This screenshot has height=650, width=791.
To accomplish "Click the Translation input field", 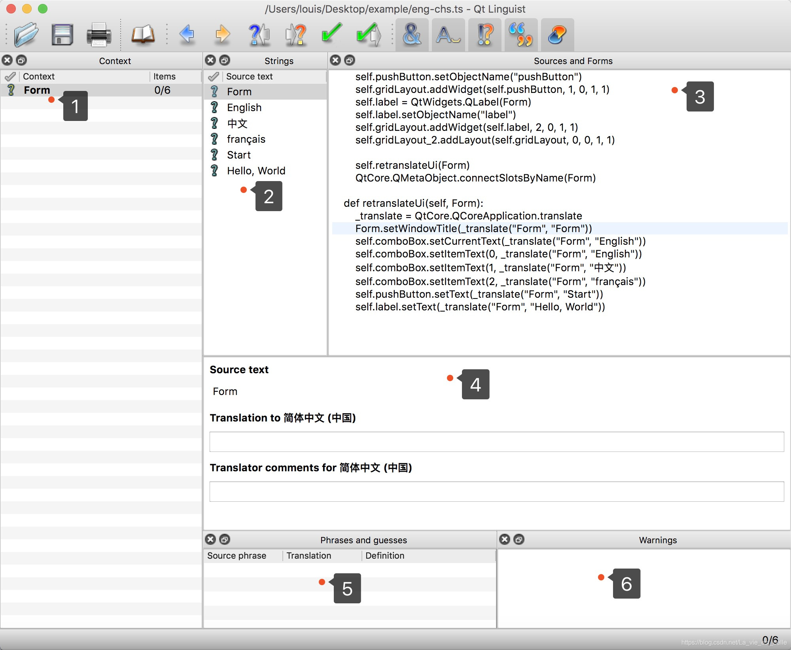I will point(496,442).
